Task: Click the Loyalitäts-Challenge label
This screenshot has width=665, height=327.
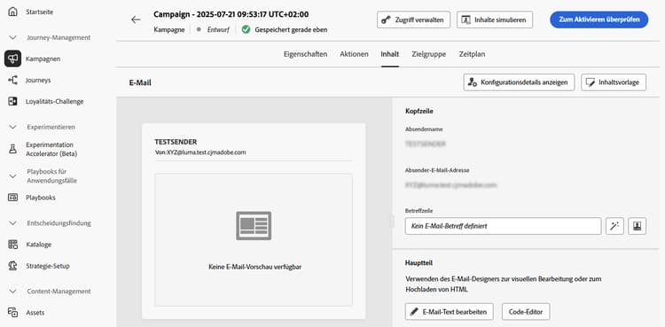Action: [x=54, y=101]
